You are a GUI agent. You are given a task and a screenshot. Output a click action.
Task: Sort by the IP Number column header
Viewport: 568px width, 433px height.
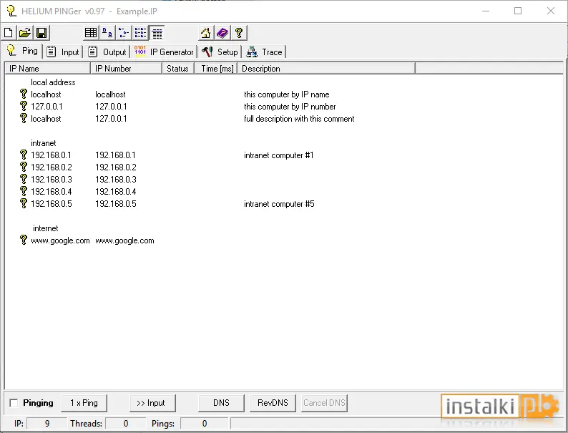coord(126,68)
